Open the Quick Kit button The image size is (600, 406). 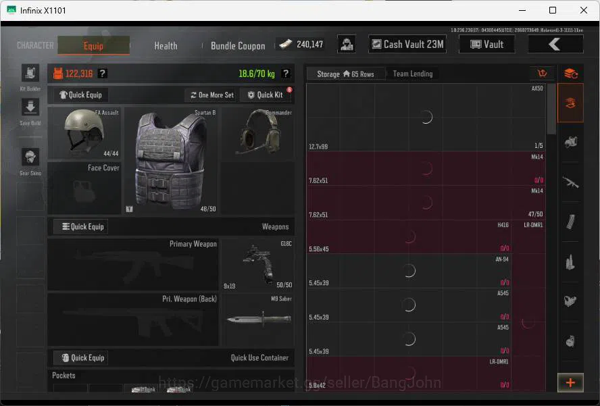[266, 95]
